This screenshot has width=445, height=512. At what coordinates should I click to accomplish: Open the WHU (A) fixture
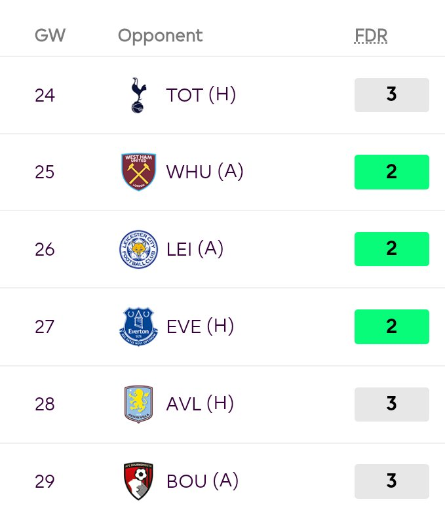(204, 172)
